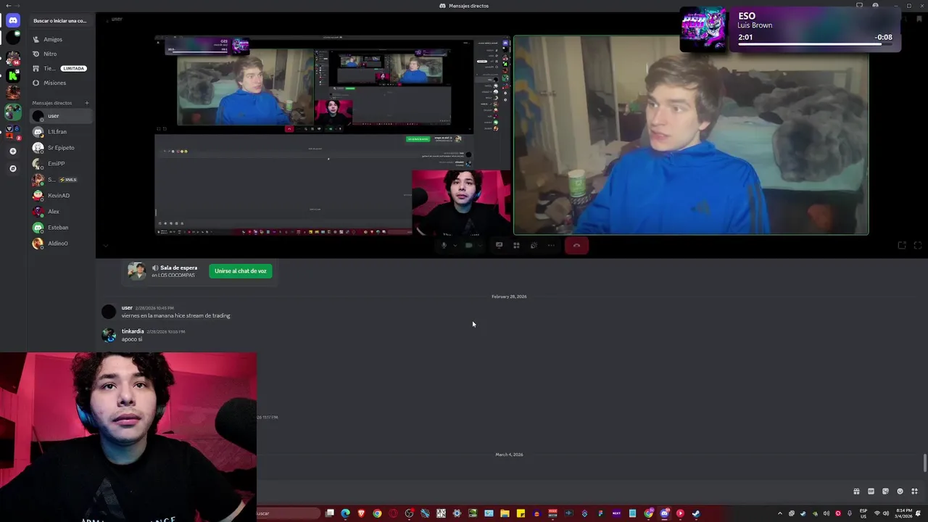
Task: Select the user conversation in sidebar
Action: 61,116
